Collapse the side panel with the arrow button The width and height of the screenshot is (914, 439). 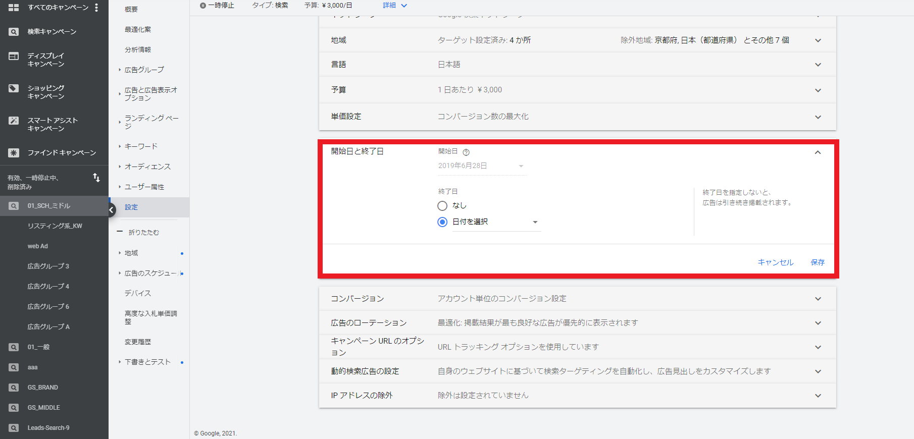111,210
